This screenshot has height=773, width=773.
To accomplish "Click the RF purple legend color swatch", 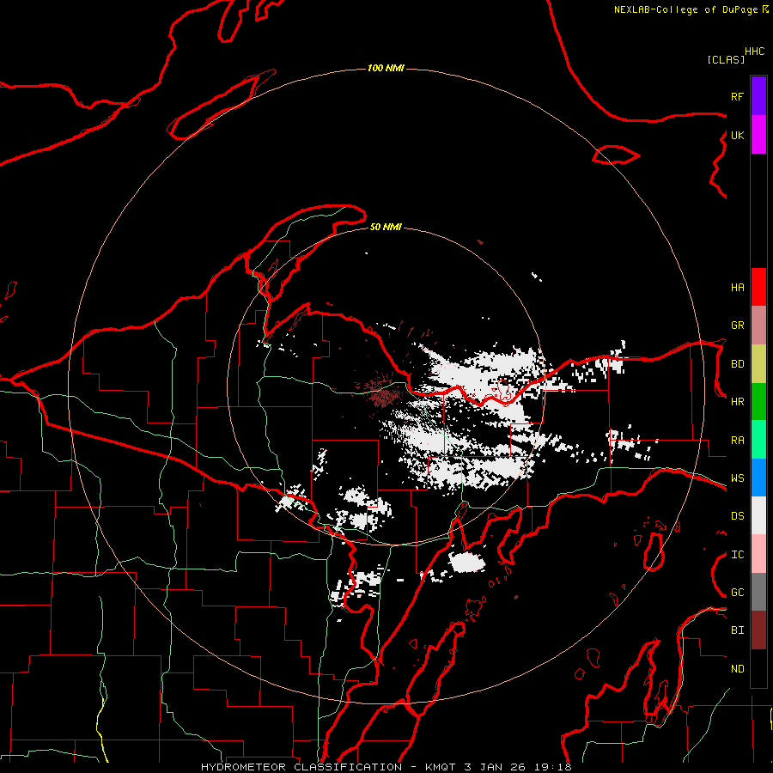I will coord(758,96).
